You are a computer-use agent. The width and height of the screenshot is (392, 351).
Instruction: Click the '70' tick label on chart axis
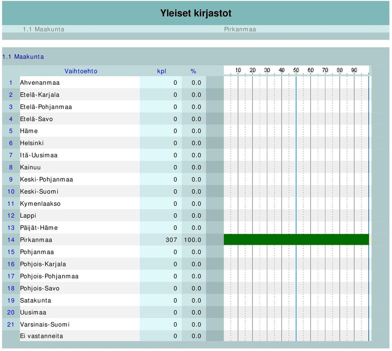(325, 70)
